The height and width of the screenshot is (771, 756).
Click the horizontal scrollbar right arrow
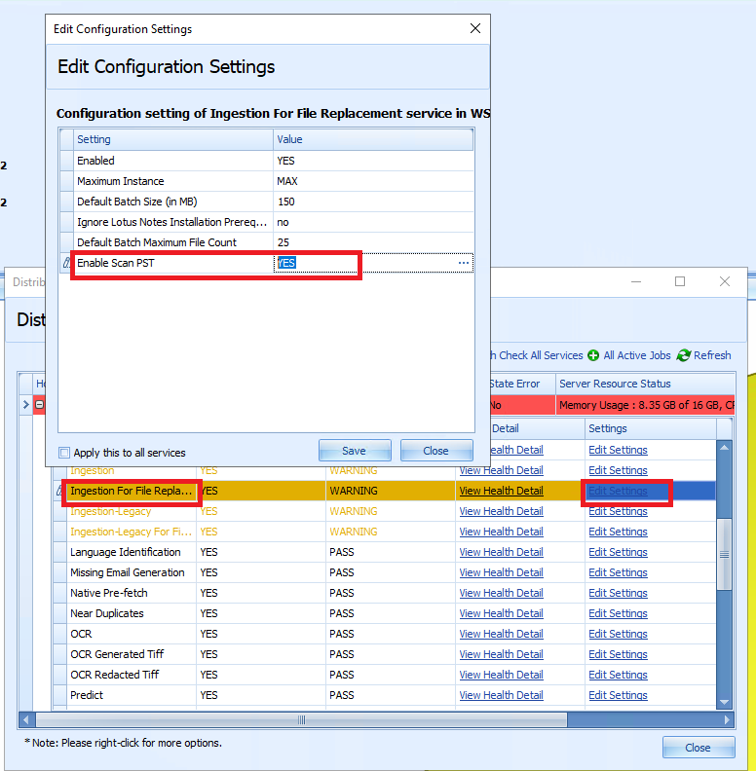click(x=727, y=719)
